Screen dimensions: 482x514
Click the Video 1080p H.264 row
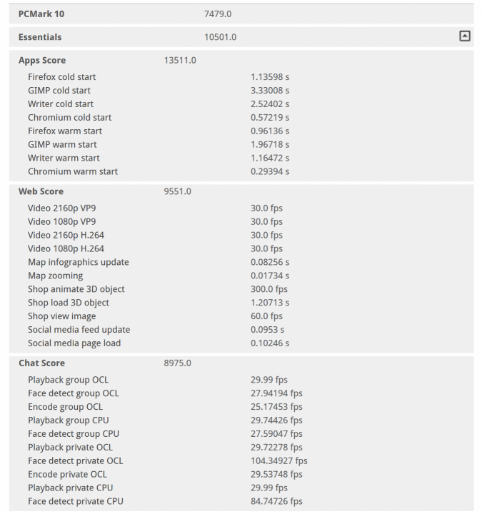pos(66,248)
